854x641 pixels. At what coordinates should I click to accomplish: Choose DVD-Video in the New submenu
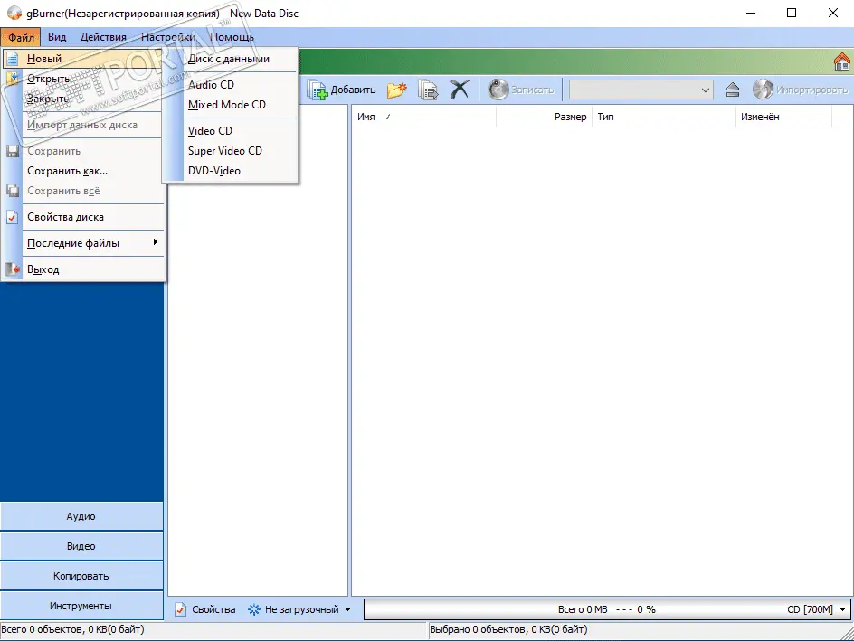coord(214,171)
